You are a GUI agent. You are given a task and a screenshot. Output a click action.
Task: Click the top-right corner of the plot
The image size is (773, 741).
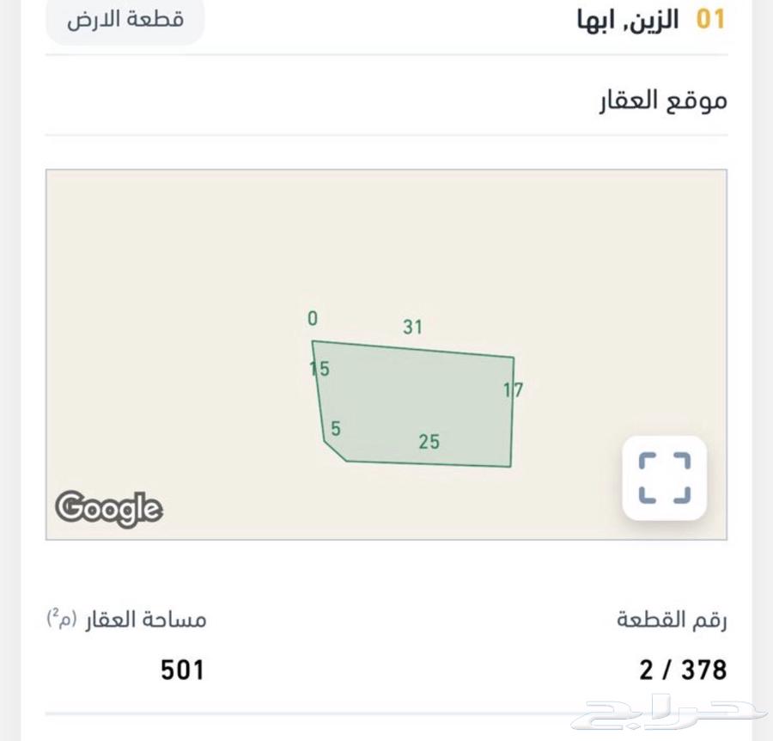pyautogui.click(x=513, y=358)
